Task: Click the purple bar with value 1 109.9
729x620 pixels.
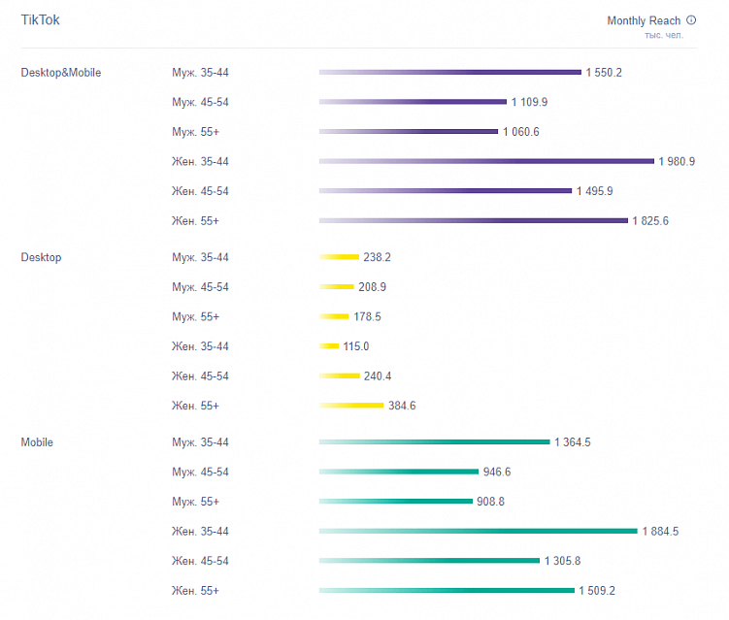Action: coord(413,102)
